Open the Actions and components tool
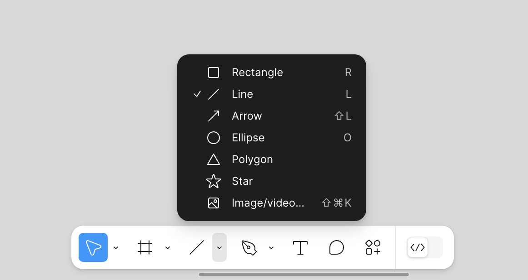This screenshot has width=528, height=280. click(x=373, y=247)
